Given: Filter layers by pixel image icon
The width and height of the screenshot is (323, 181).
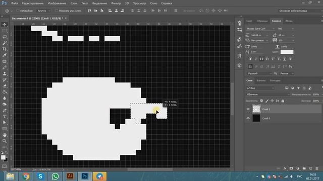Looking at the screenshot, I should pyautogui.click(x=287, y=88).
